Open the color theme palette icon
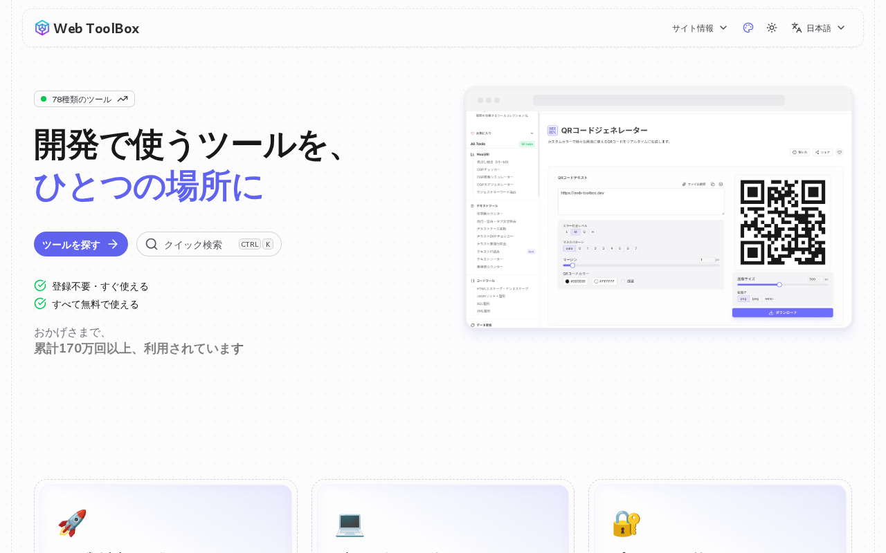Viewport: 886px width, 553px height. pyautogui.click(x=748, y=28)
